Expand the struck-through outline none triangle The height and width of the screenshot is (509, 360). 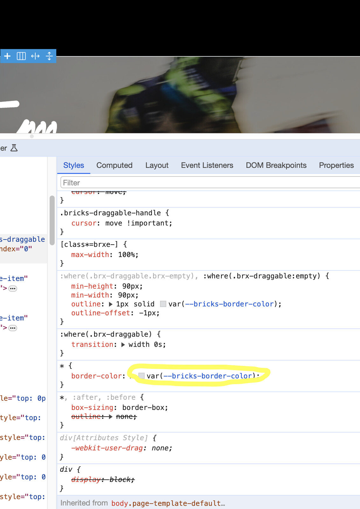point(110,417)
